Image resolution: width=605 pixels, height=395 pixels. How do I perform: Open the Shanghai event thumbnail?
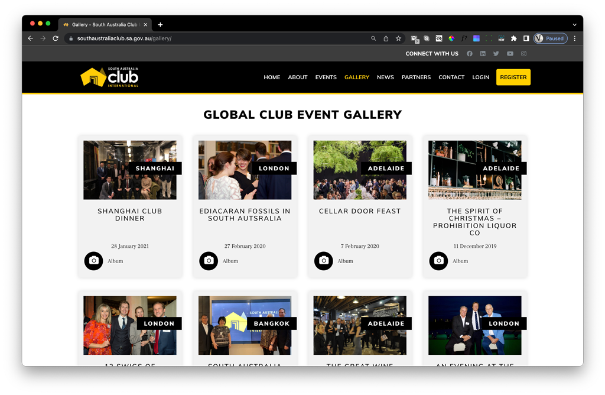pos(130,170)
